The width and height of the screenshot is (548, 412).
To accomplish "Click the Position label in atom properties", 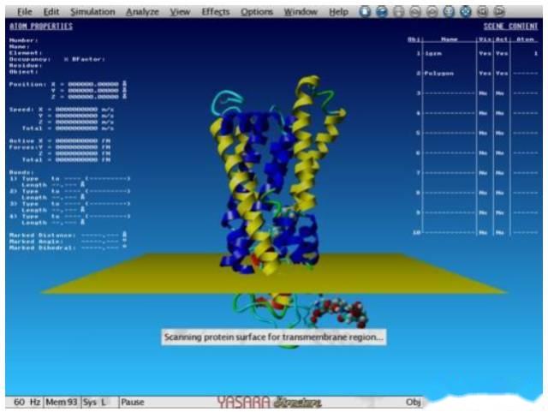I will coord(27,84).
